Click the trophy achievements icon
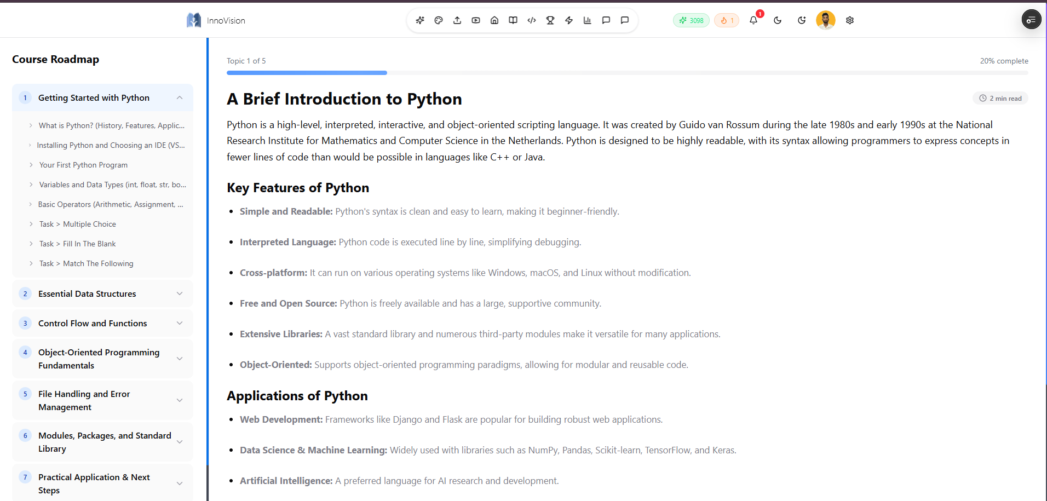The width and height of the screenshot is (1047, 501). pyautogui.click(x=550, y=20)
